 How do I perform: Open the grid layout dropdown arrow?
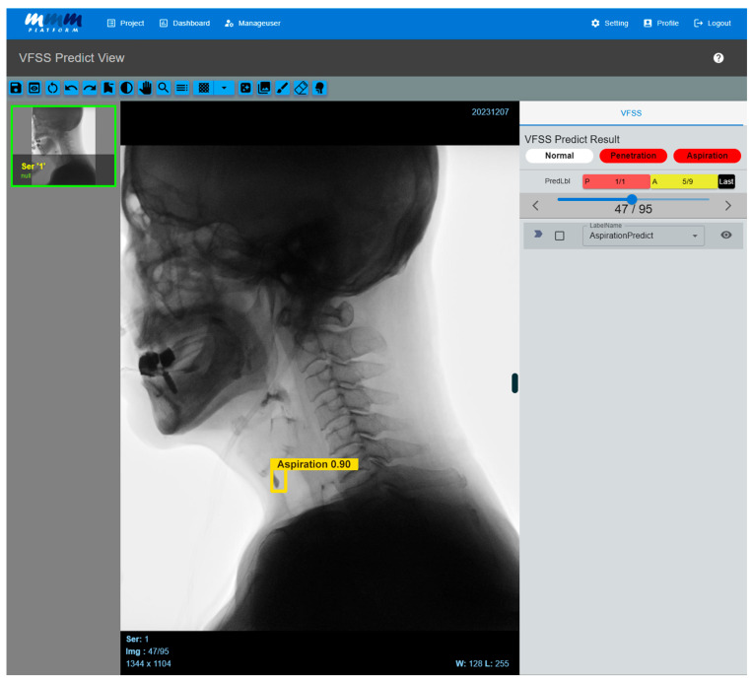[x=224, y=88]
